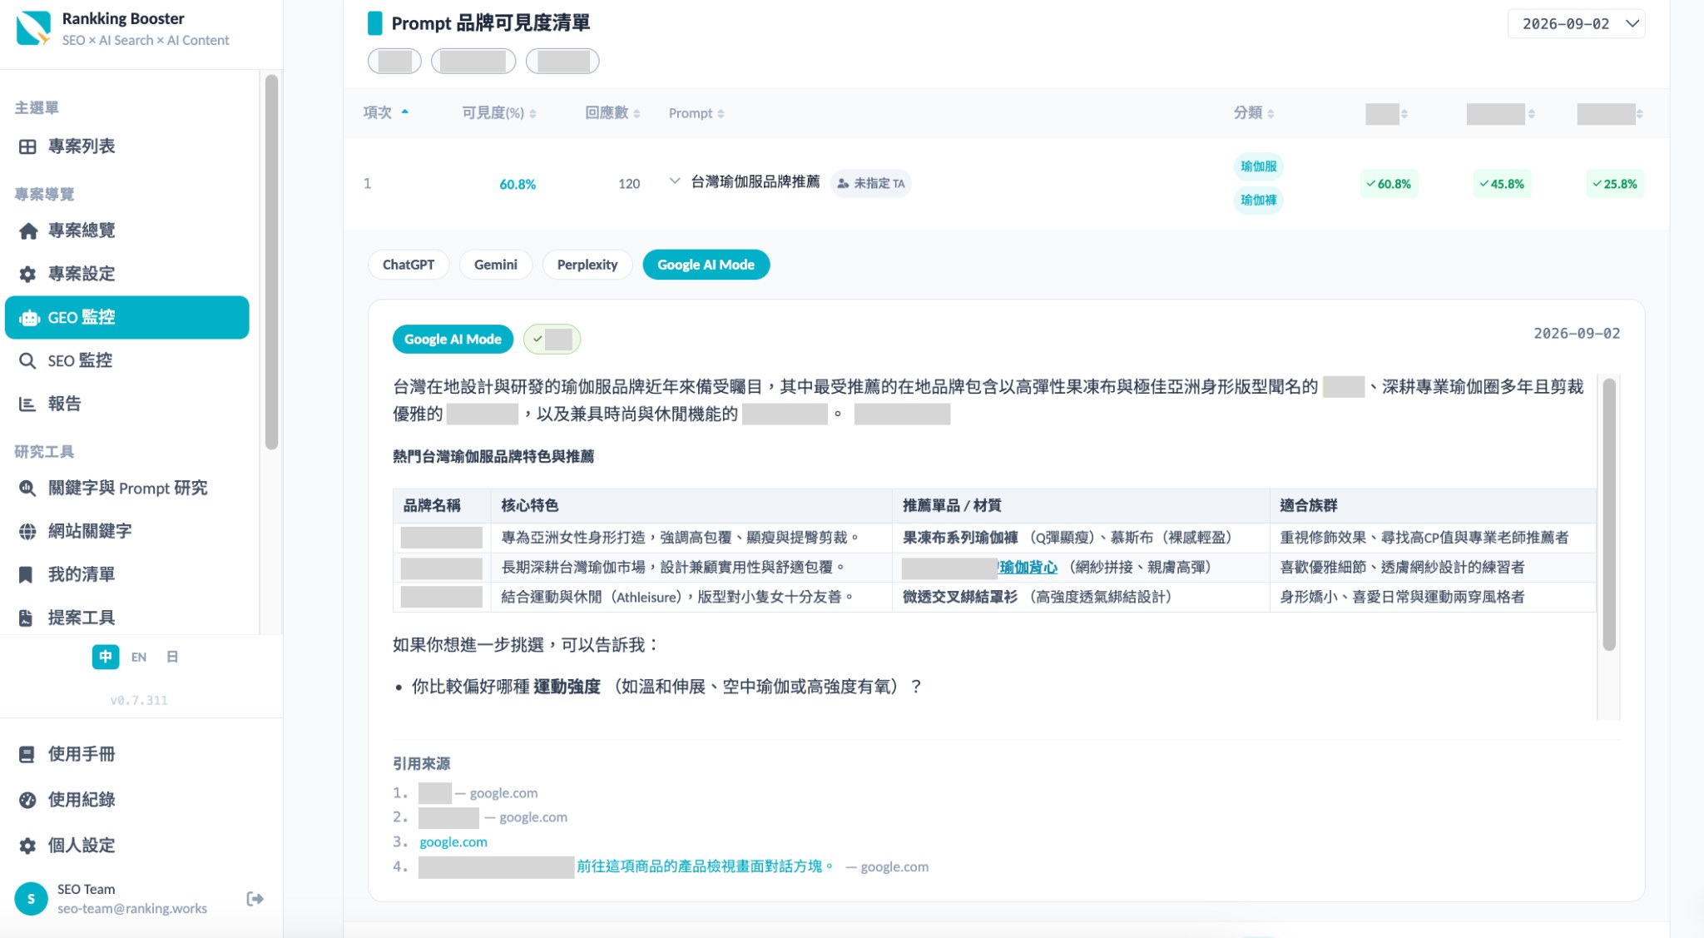
Task: Sort table by 回應數 column
Action: coord(612,113)
